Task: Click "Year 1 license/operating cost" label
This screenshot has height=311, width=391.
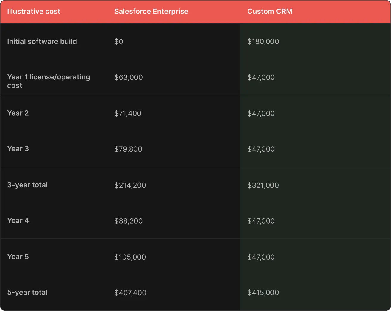Action: [x=49, y=81]
